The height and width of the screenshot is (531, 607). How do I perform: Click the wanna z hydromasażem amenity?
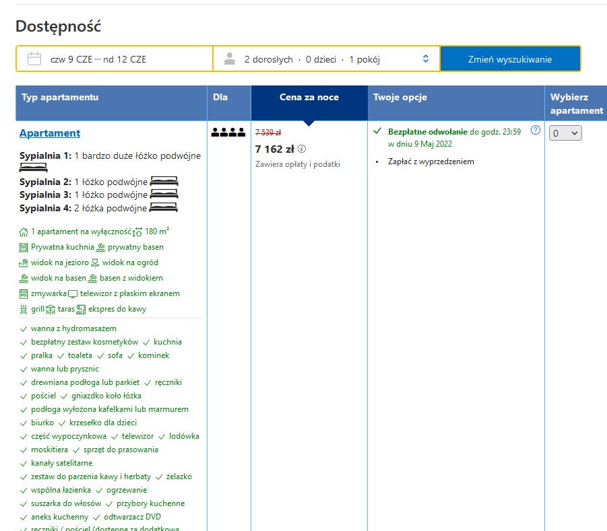coord(73,328)
